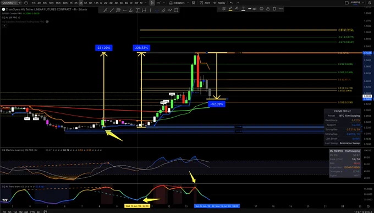Select the highlighter tool in favorites bar
Screen dimensions: 374x213
pos(131,10)
